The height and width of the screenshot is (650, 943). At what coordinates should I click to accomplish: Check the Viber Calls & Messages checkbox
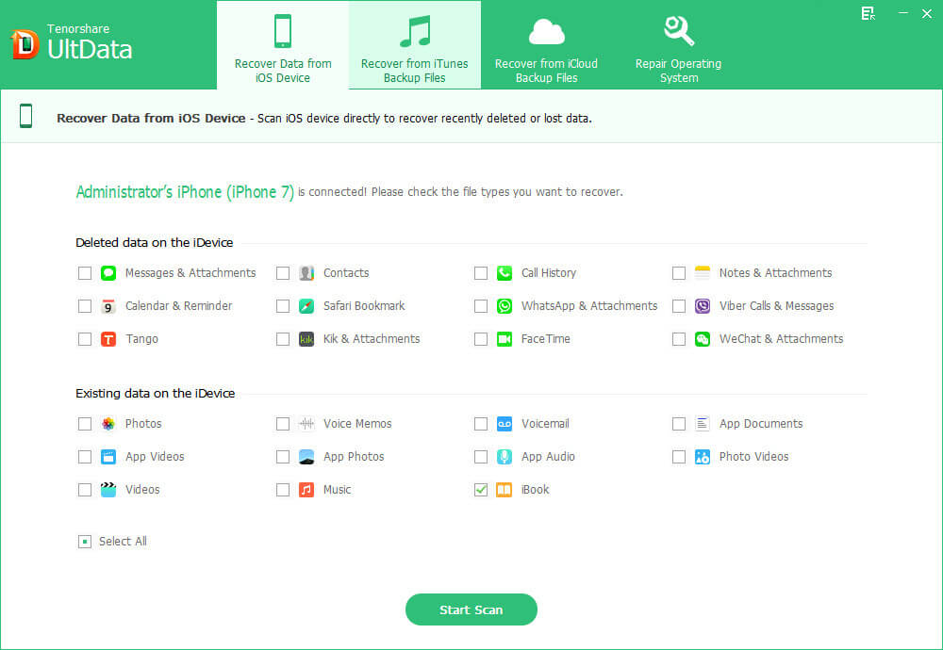click(679, 306)
